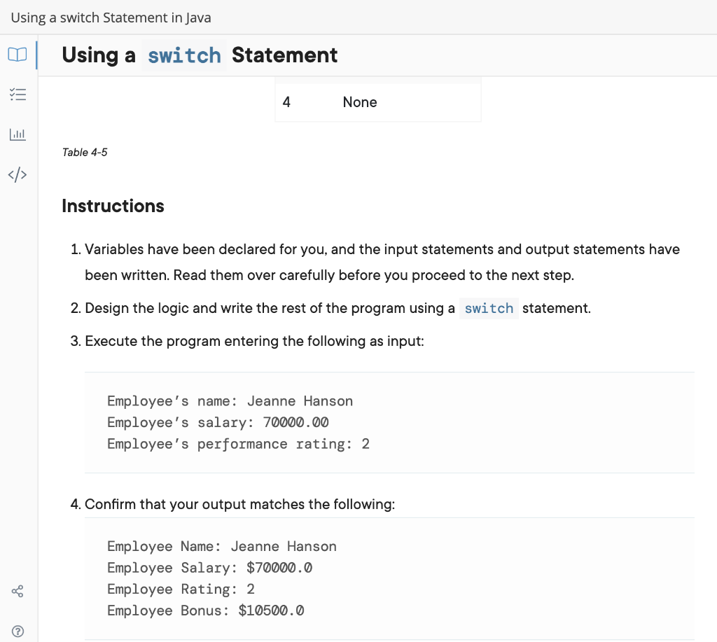Select the book icon above the sidebar
Image resolution: width=717 pixels, height=642 pixels.
point(18,55)
